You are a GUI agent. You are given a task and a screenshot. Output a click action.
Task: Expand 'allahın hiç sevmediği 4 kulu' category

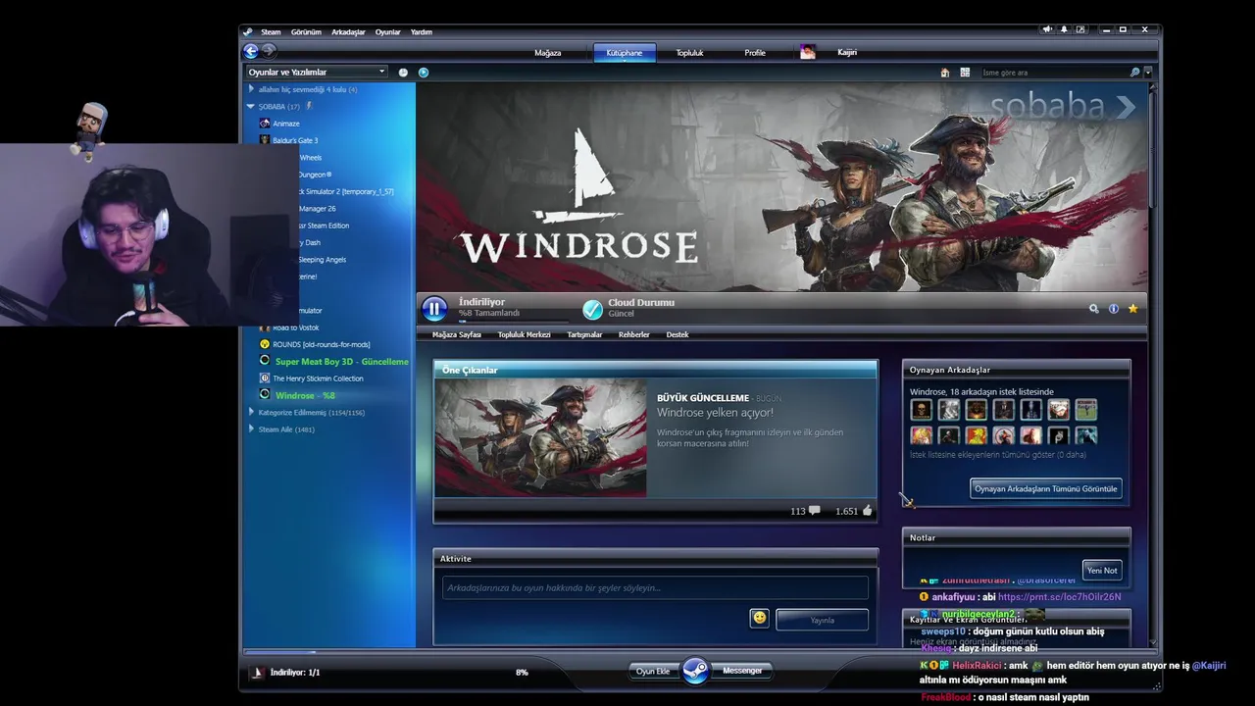251,89
